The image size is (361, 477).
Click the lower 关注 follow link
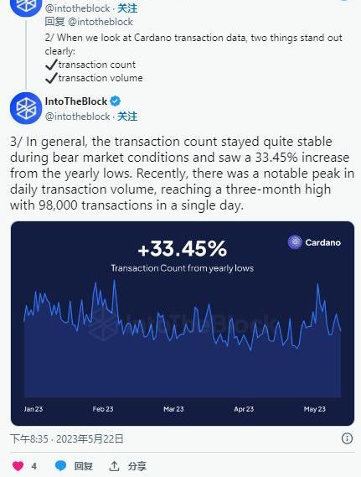point(127,117)
